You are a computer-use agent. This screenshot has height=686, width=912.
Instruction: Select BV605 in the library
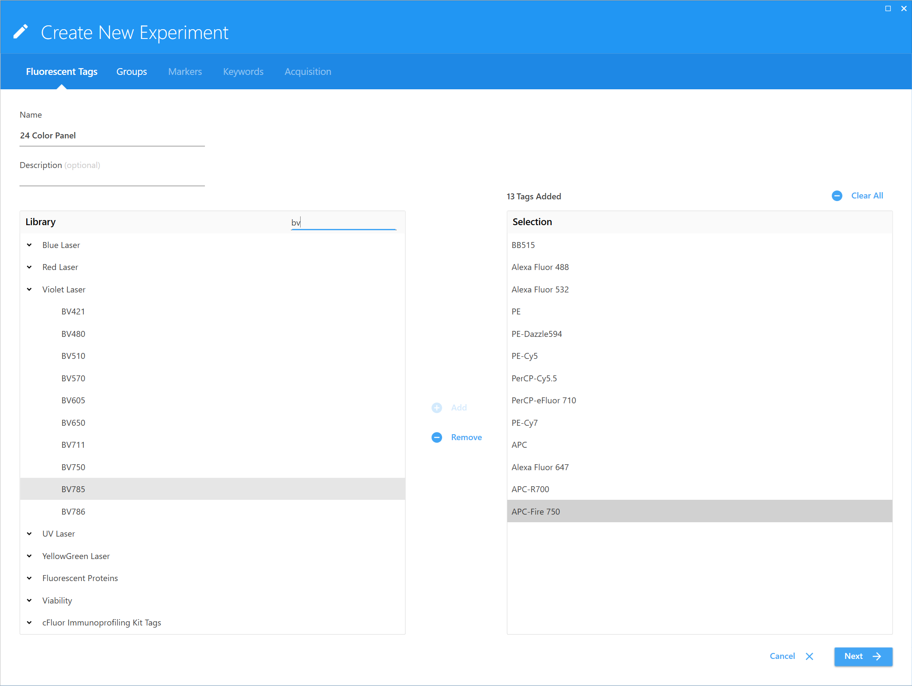[213, 400]
